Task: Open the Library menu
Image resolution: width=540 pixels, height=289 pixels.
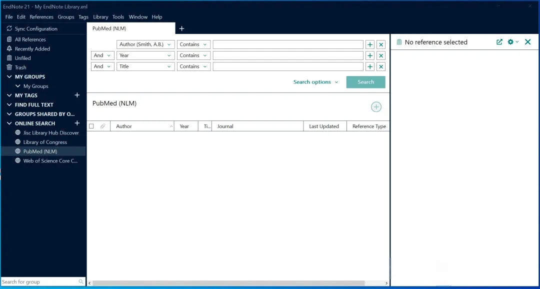Action: (100, 17)
